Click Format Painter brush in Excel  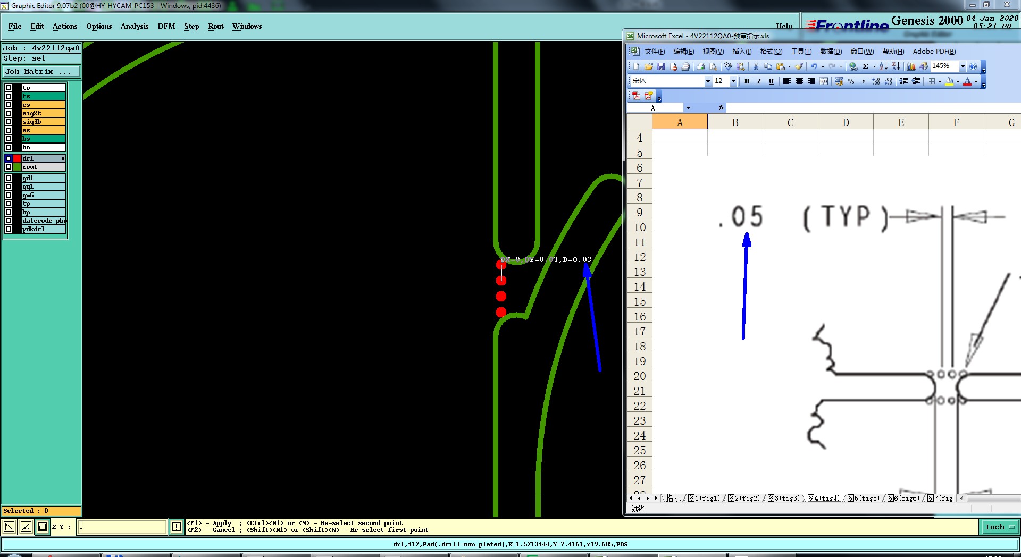(799, 66)
